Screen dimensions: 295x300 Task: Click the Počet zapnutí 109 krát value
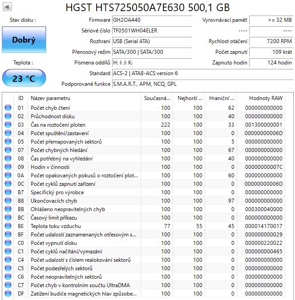pos(271,52)
